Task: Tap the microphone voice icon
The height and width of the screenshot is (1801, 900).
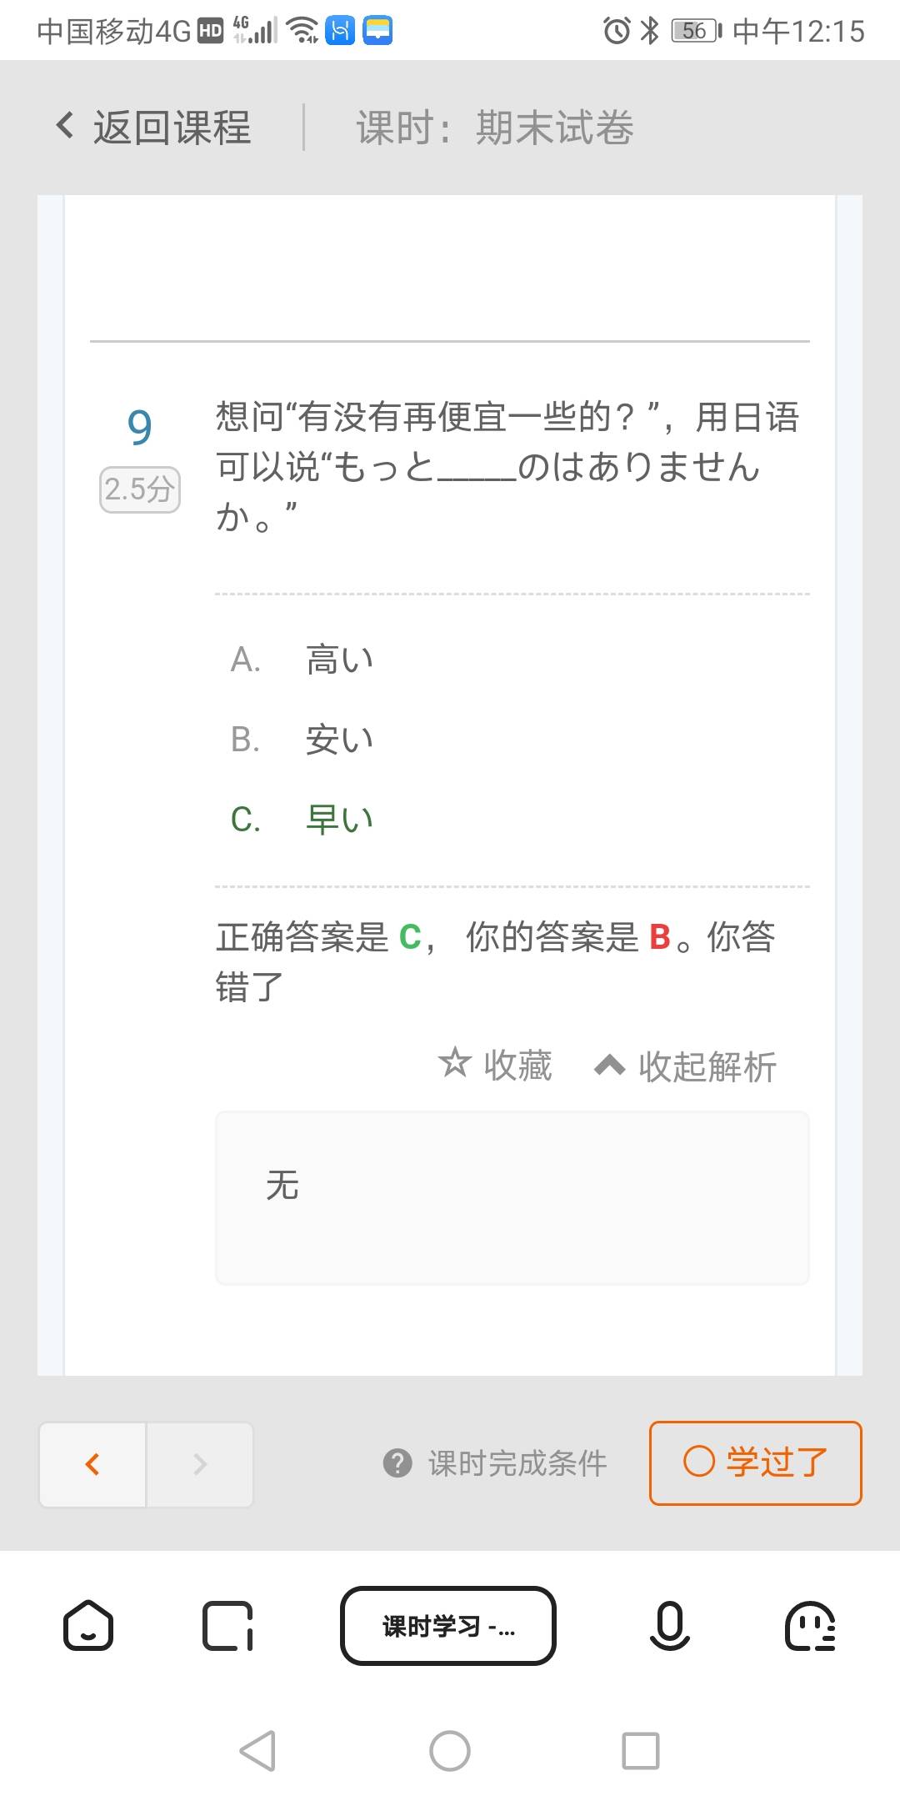Action: click(669, 1625)
